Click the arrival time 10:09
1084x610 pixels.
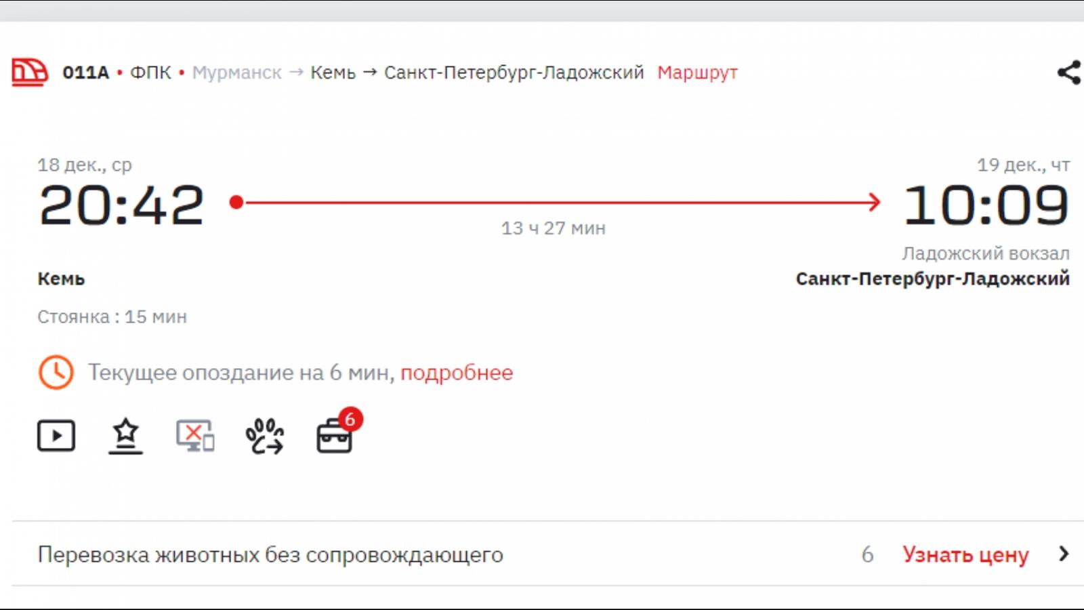986,205
